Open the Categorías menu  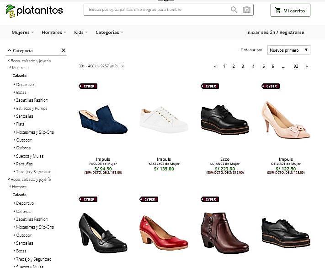point(109,33)
